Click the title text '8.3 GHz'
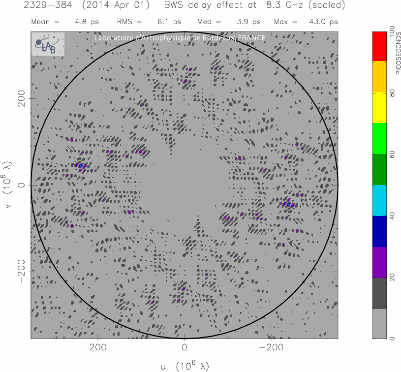Screen dimensions: 401x372 coord(285,5)
